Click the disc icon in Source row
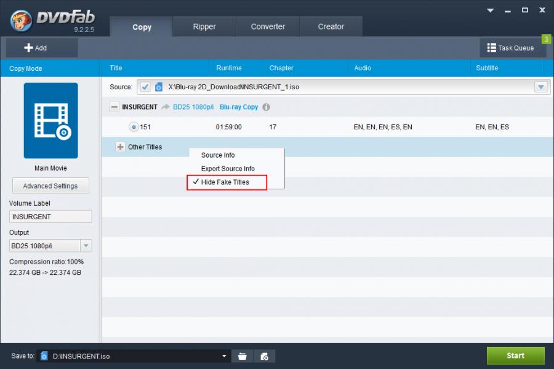The width and height of the screenshot is (554, 369). 158,87
